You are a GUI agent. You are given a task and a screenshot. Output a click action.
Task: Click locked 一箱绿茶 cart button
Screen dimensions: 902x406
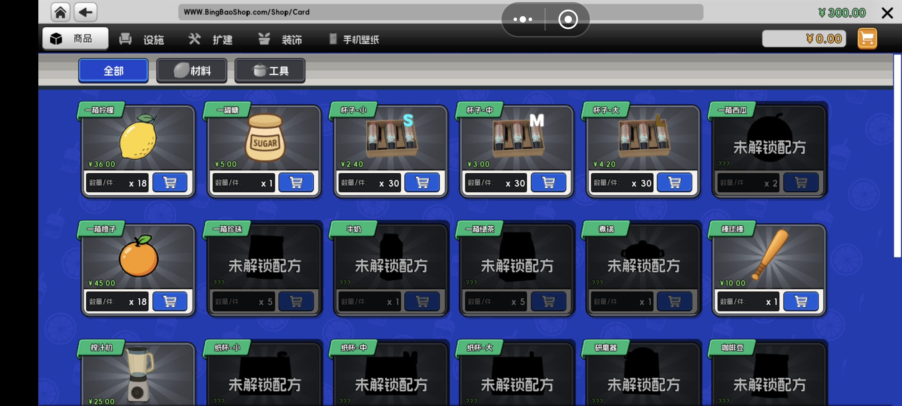pyautogui.click(x=548, y=301)
